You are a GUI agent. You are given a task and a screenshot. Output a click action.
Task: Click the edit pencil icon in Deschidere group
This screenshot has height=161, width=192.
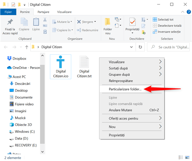click(x=143, y=26)
